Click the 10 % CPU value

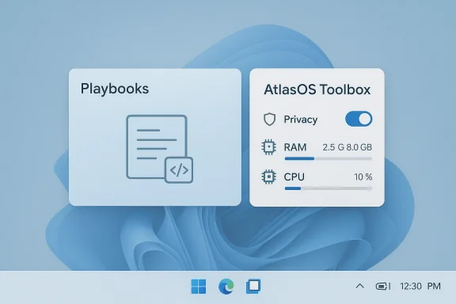[x=363, y=177]
